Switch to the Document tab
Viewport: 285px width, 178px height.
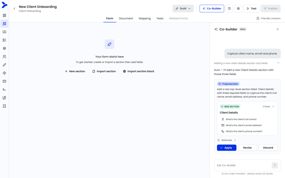pyautogui.click(x=126, y=18)
